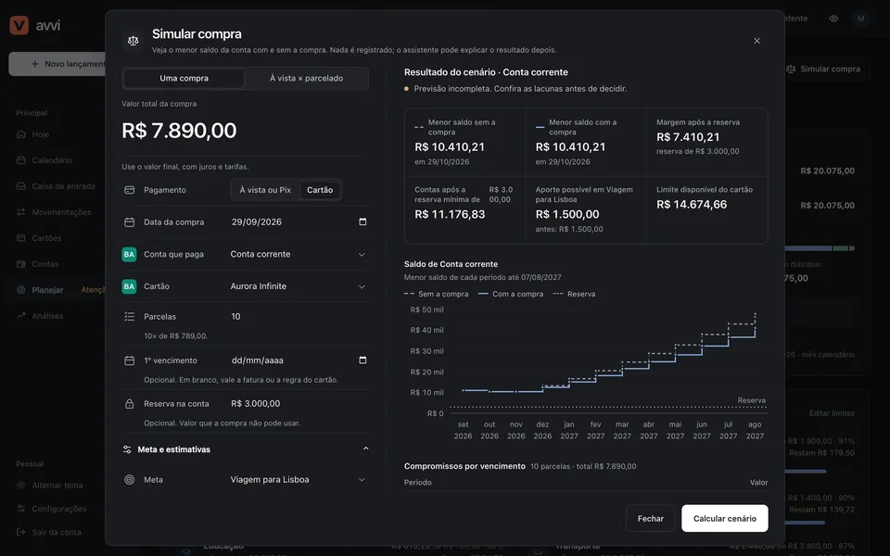Click the M user avatar
The image size is (890, 556).
(860, 19)
